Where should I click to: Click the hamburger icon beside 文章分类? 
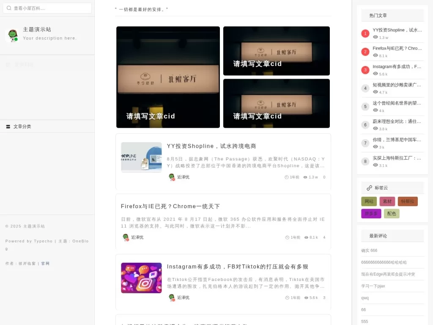click(x=9, y=126)
